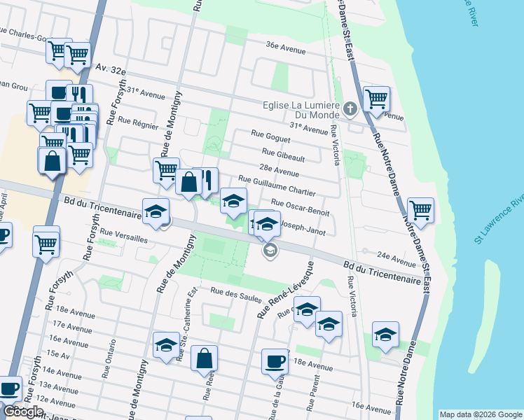The height and width of the screenshot is (420, 524).
Task: Click the Rue des Saules label
Action: [x=235, y=295]
